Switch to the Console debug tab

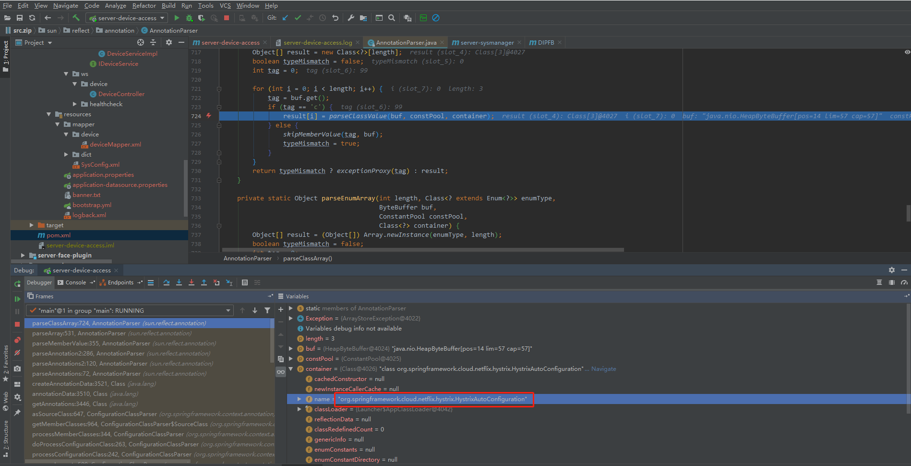(x=75, y=282)
